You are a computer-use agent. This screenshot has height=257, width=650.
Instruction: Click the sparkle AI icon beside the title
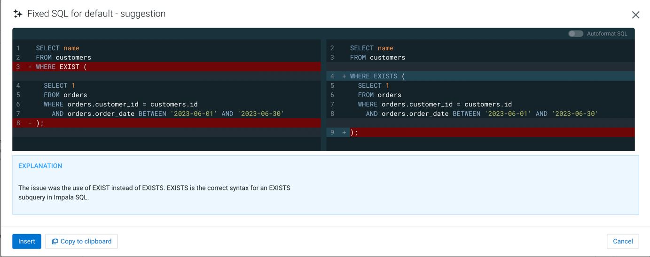pyautogui.click(x=18, y=14)
